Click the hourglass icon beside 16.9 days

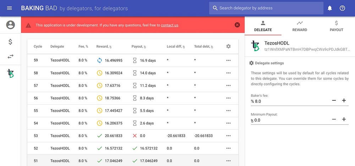pos(135,60)
